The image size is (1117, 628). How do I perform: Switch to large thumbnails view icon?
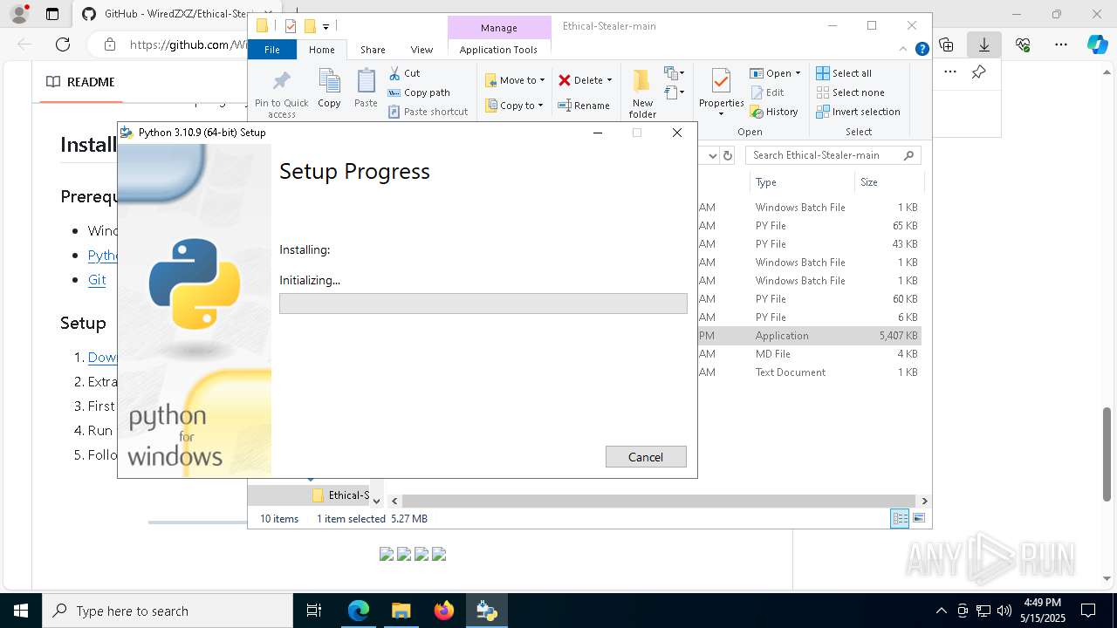pos(918,518)
